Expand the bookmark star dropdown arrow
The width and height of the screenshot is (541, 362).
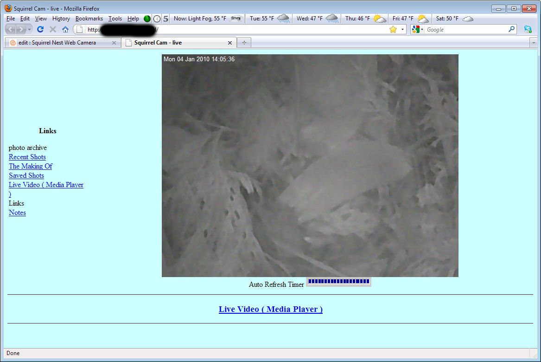403,29
